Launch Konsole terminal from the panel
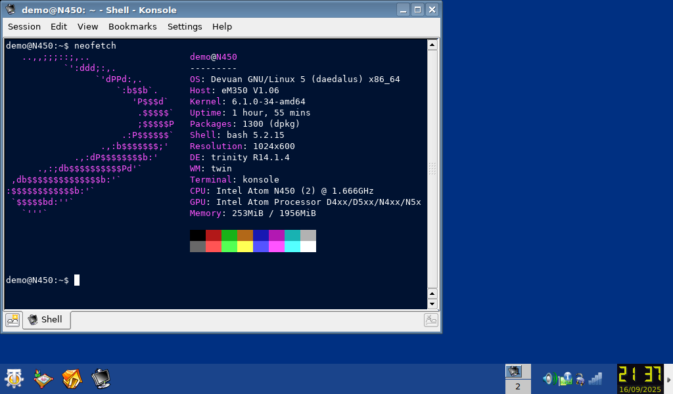Screen dimensions: 673x394 point(101,378)
